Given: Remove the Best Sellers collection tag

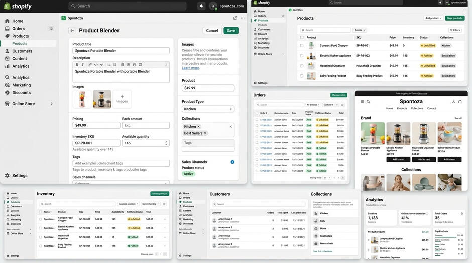Looking at the screenshot, I should [x=205, y=133].
